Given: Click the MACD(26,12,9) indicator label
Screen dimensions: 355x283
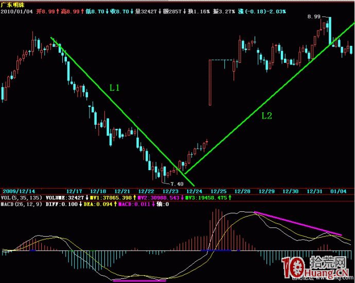Looking at the screenshot, I should (x=21, y=204).
